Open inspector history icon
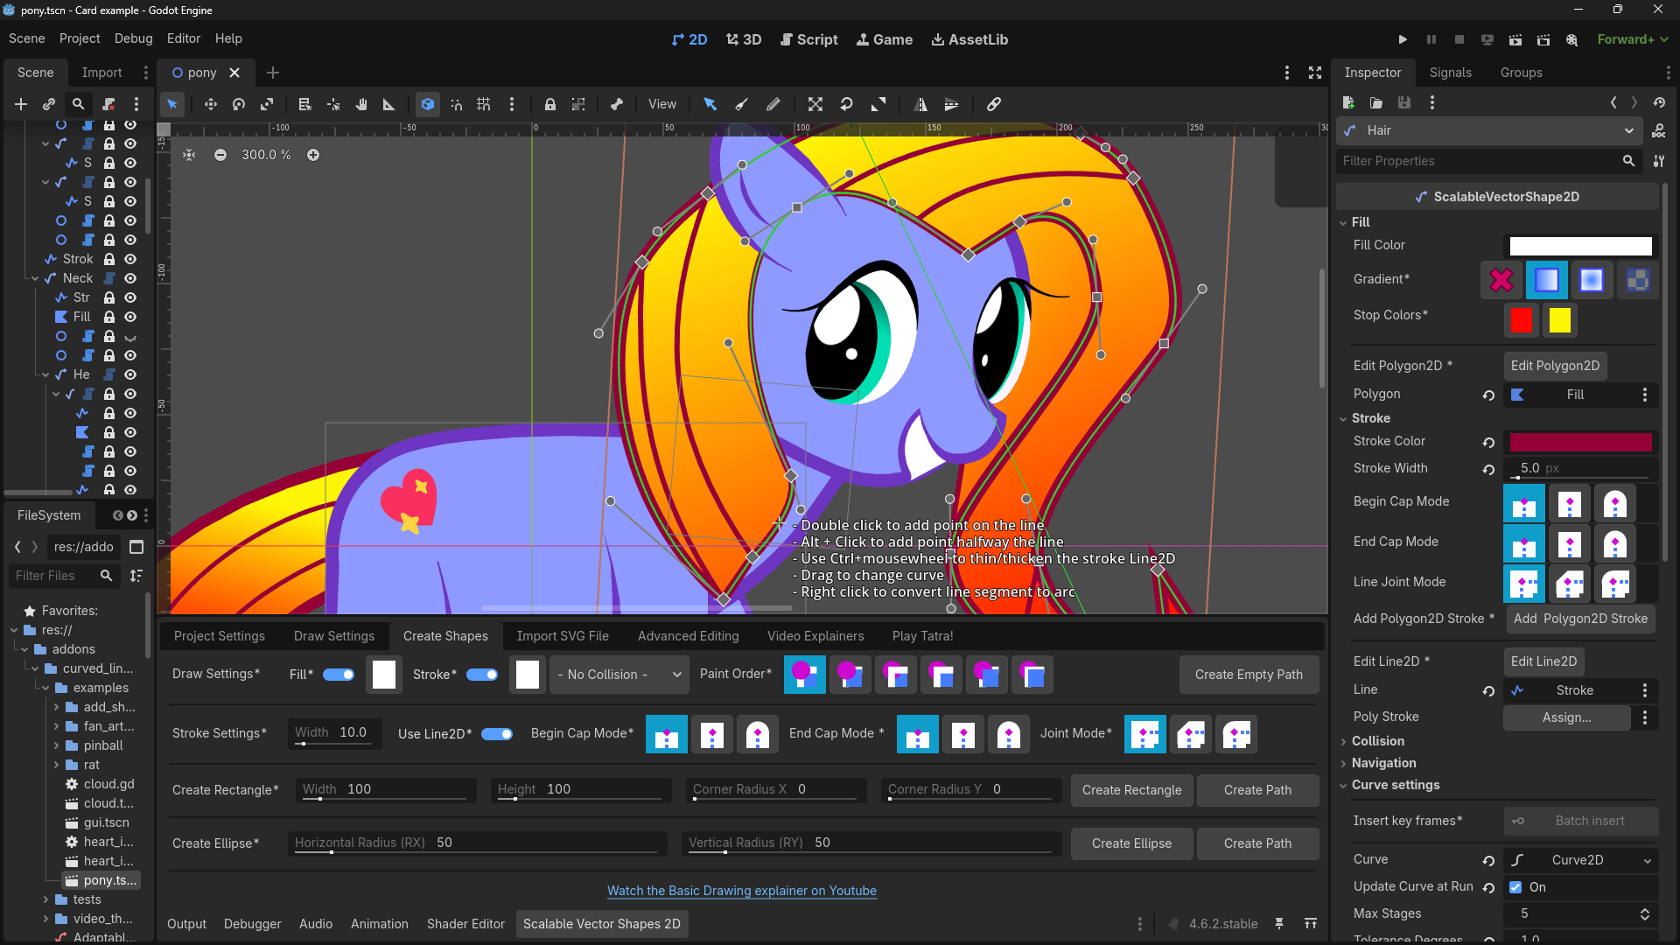 click(1659, 102)
